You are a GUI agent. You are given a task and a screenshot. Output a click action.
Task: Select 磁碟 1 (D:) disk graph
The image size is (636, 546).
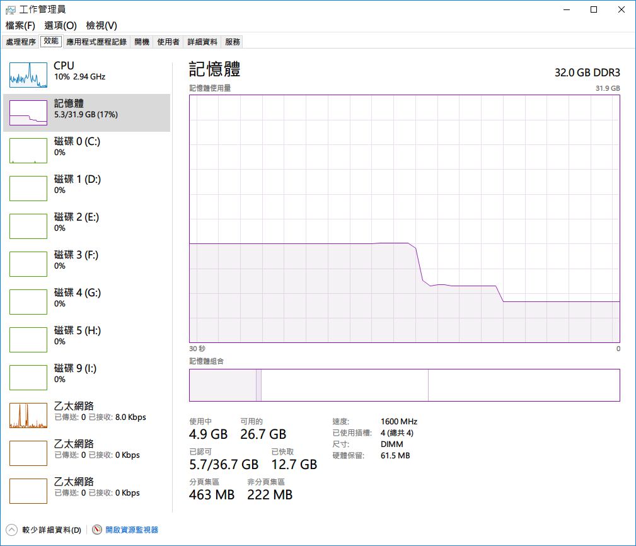[28, 189]
